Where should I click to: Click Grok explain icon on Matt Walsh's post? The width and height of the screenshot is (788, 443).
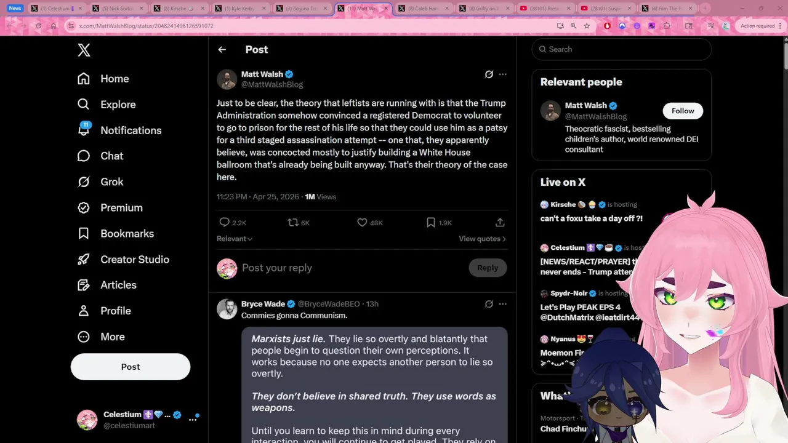(489, 74)
